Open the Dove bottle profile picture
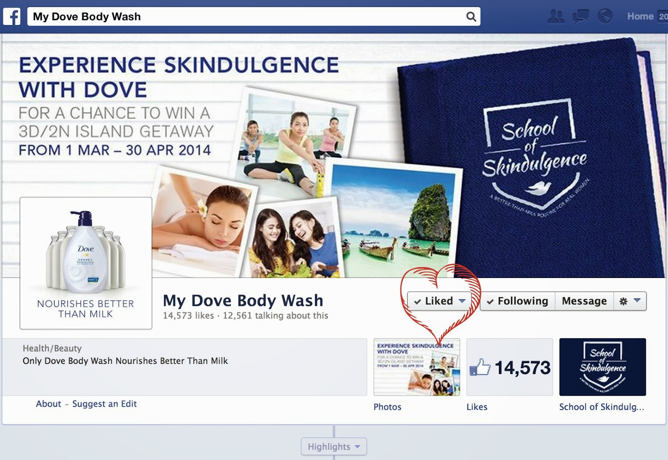668x460 pixels. [86, 263]
